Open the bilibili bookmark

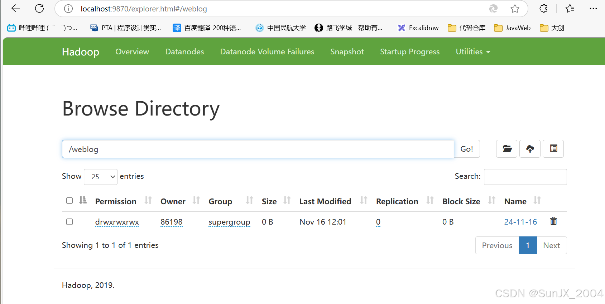coord(42,28)
